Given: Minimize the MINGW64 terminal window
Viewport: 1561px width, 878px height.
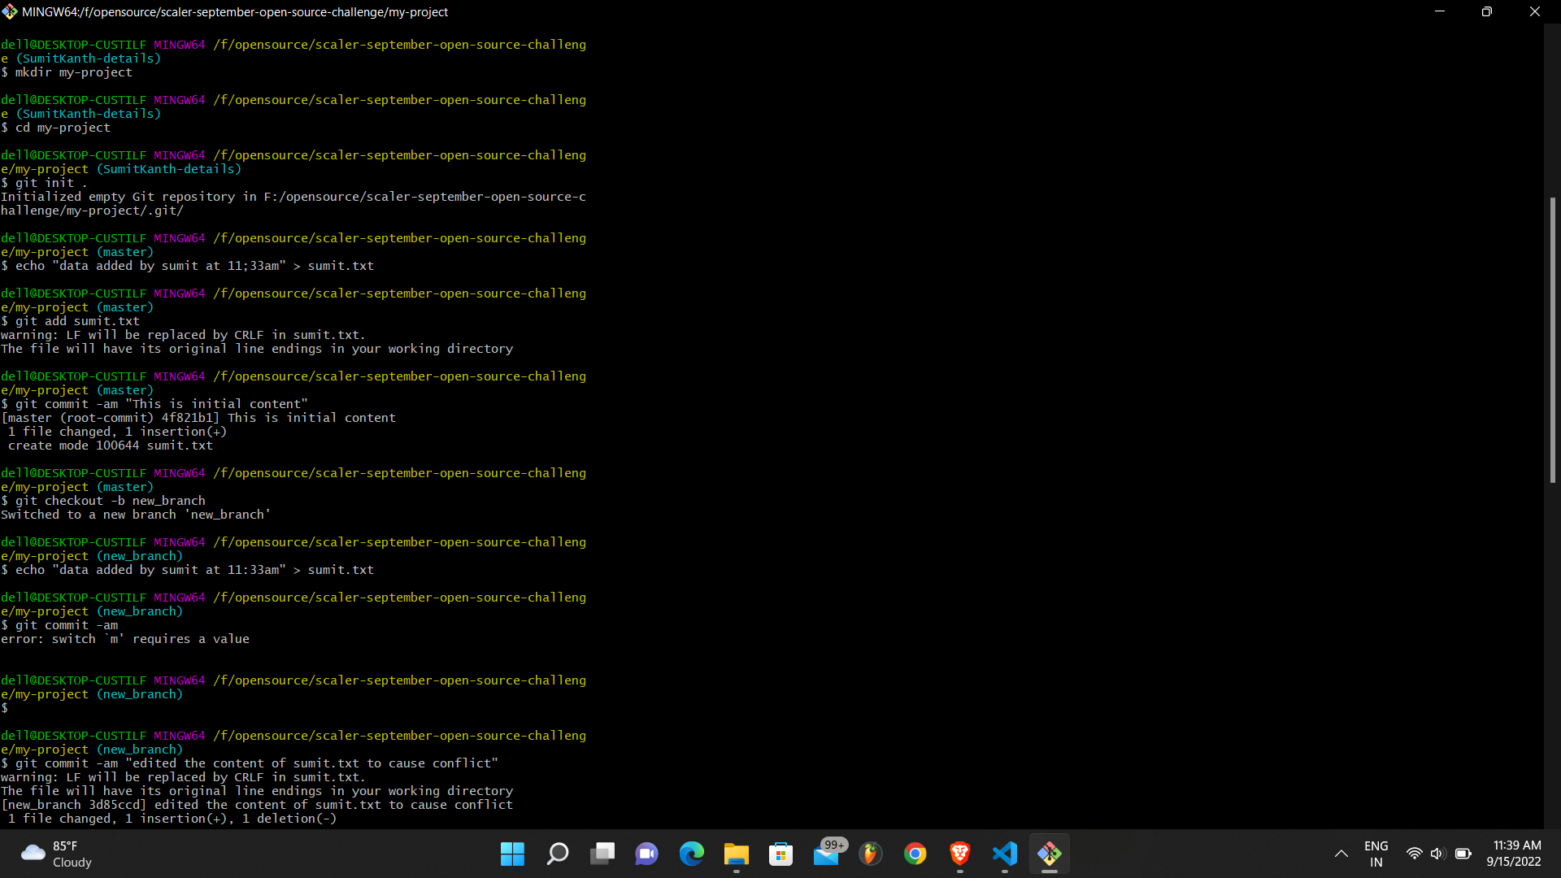Looking at the screenshot, I should [1440, 11].
